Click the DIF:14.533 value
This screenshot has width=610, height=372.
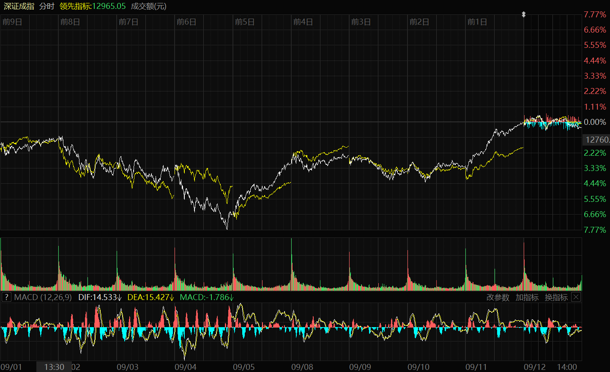pos(100,297)
